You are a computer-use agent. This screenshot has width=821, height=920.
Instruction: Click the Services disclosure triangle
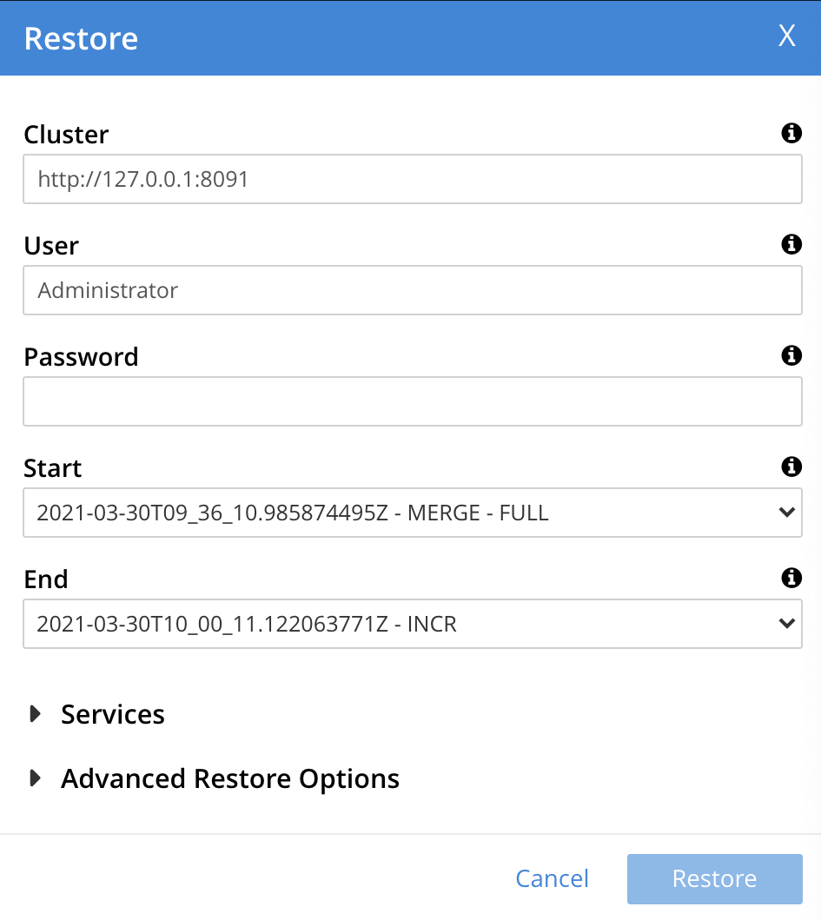tap(36, 713)
